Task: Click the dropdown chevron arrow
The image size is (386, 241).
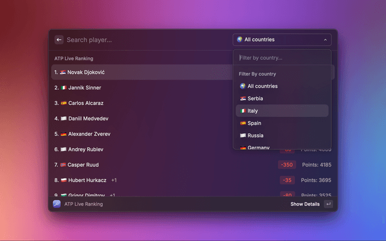Action: [x=326, y=40]
